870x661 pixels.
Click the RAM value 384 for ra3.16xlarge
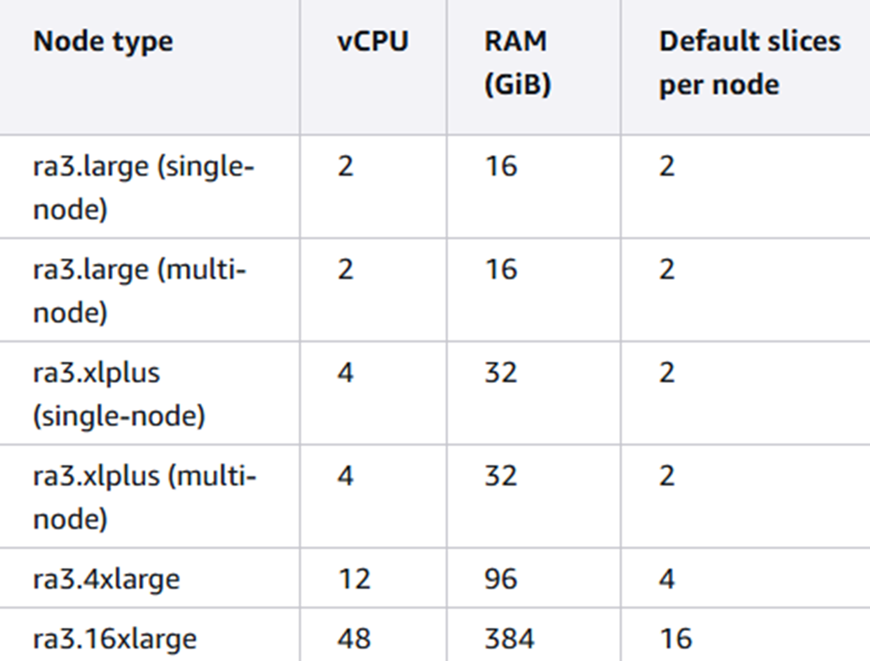(509, 639)
